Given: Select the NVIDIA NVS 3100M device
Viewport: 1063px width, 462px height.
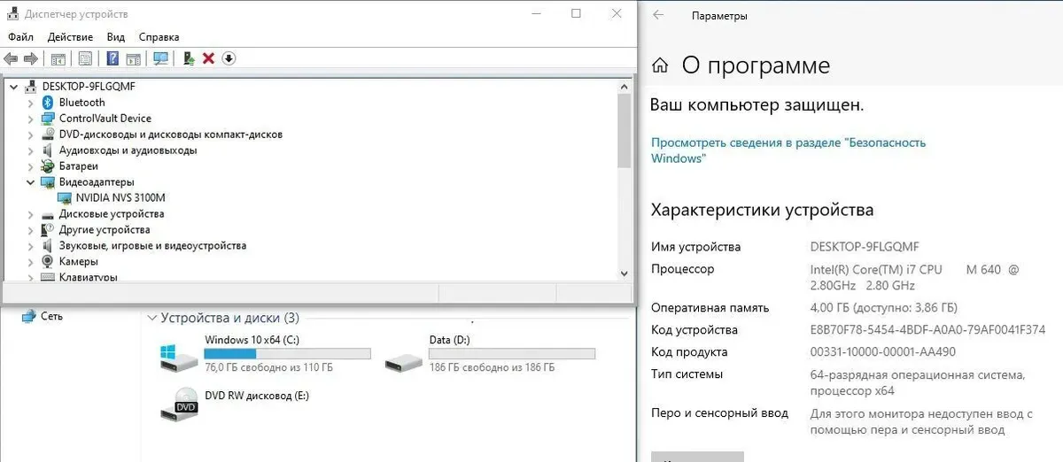Looking at the screenshot, I should [x=120, y=198].
